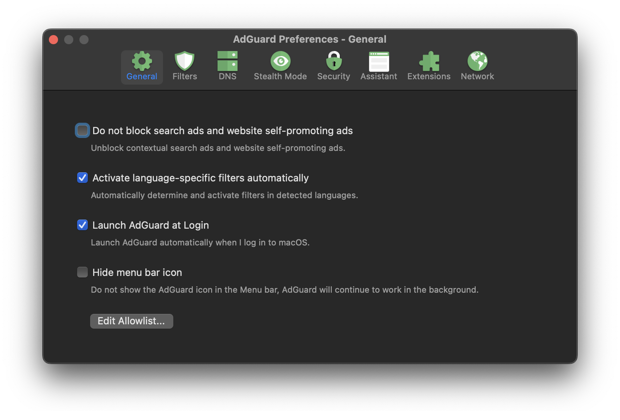Click the Security padlock icon
This screenshot has width=620, height=420.
[333, 61]
